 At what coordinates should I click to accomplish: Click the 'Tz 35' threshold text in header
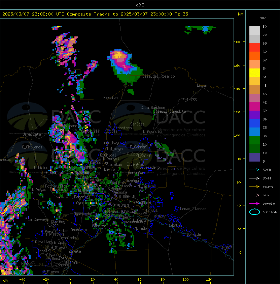[x=181, y=14]
